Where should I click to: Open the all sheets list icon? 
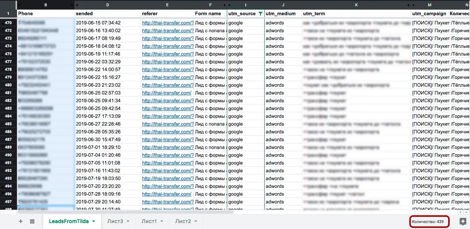(32, 221)
